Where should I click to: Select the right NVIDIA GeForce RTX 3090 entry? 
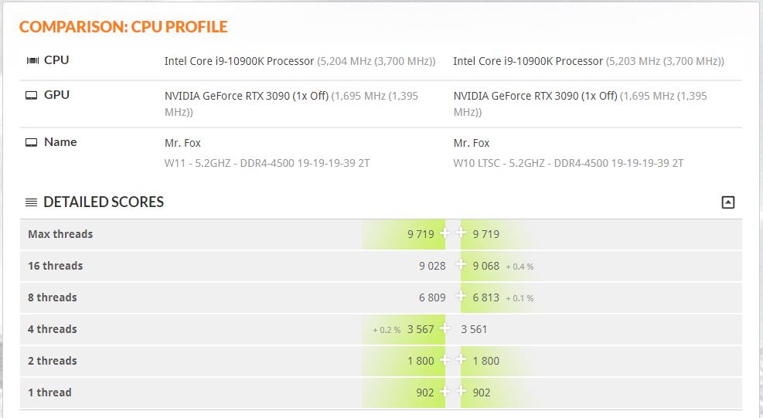(x=535, y=97)
